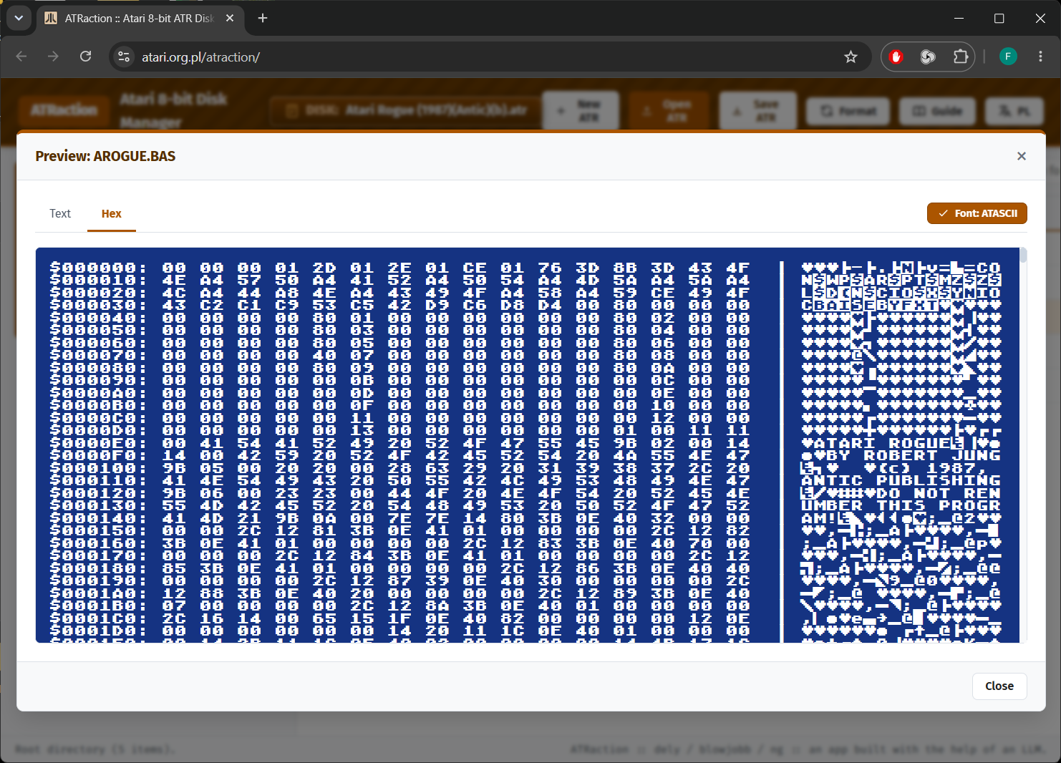This screenshot has height=763, width=1061.
Task: Switch to the Text preview tab
Action: coord(60,213)
